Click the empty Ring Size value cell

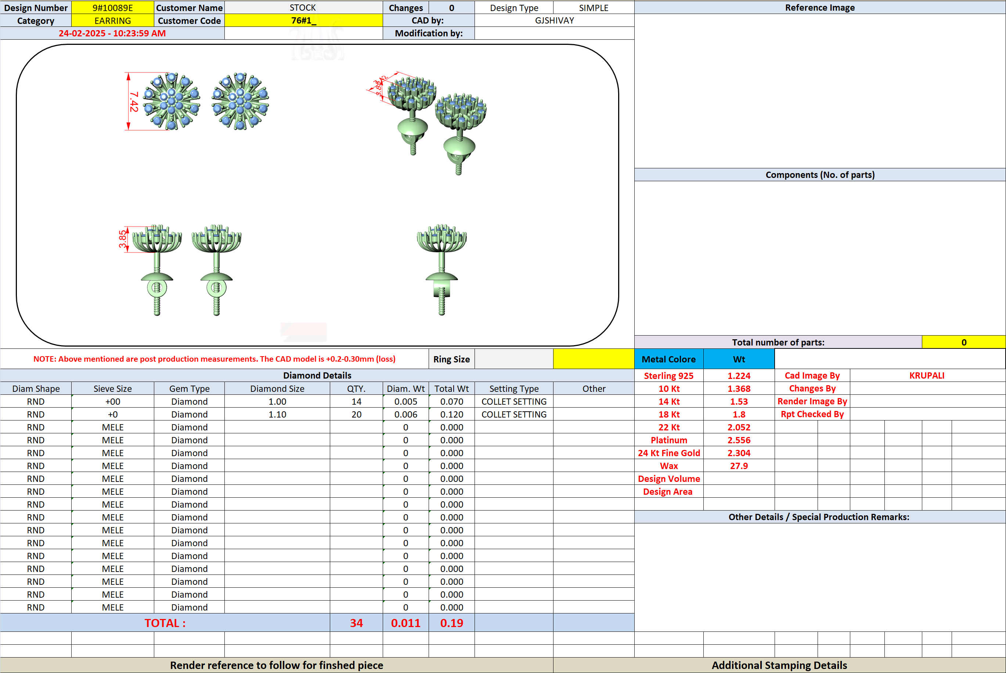pos(514,359)
